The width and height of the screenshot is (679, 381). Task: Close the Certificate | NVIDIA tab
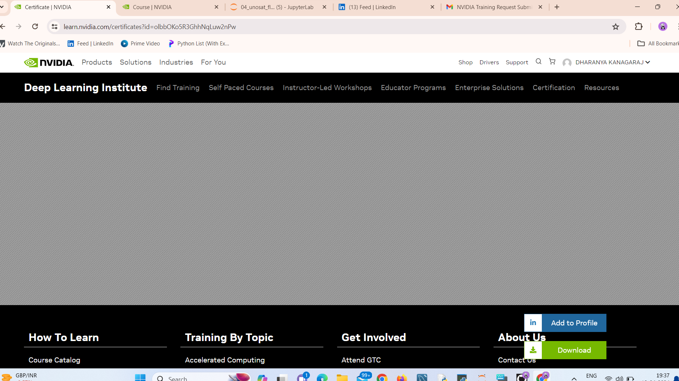coord(109,7)
